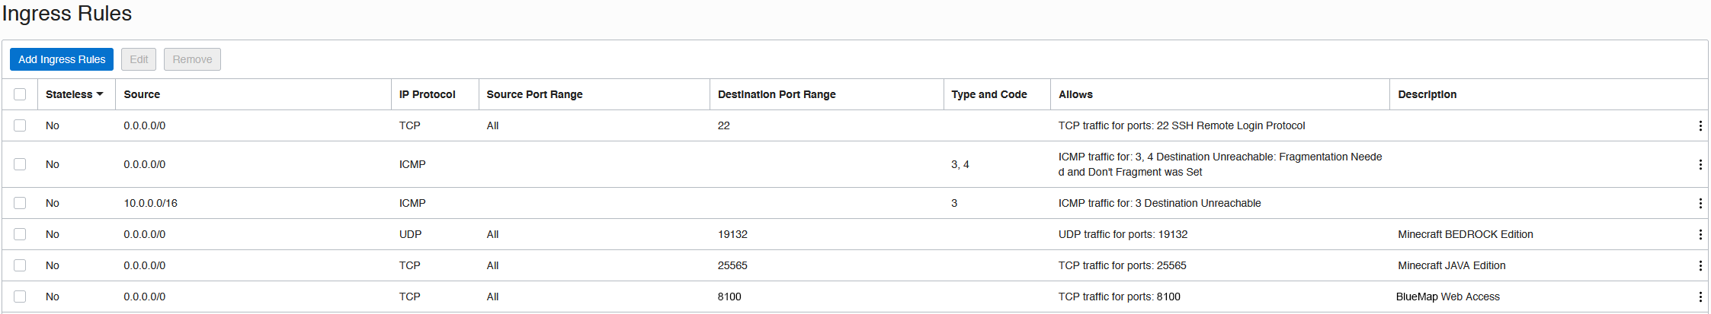This screenshot has height=314, width=1711.
Task: Open kebab menu for ICMP 3, 4 rule
Action: pos(1700,164)
